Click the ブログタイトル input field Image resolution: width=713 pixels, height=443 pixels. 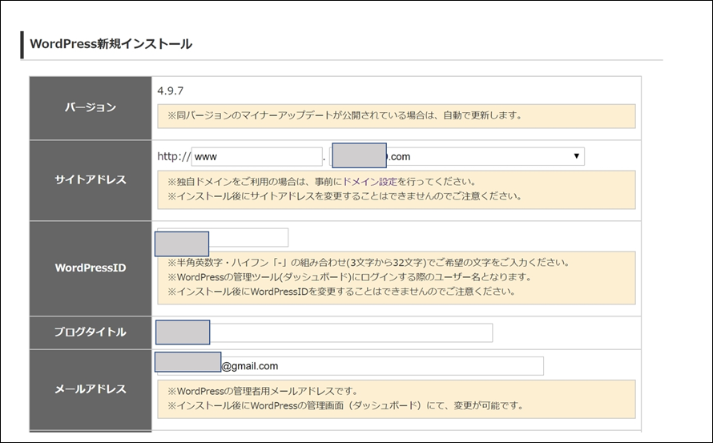(x=324, y=332)
